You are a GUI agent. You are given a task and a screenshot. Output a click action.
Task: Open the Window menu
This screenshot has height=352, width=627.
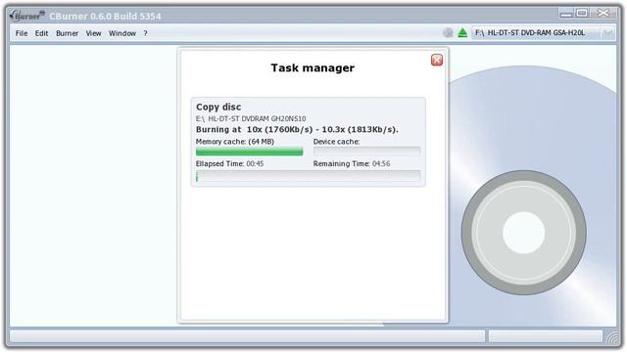click(x=122, y=33)
